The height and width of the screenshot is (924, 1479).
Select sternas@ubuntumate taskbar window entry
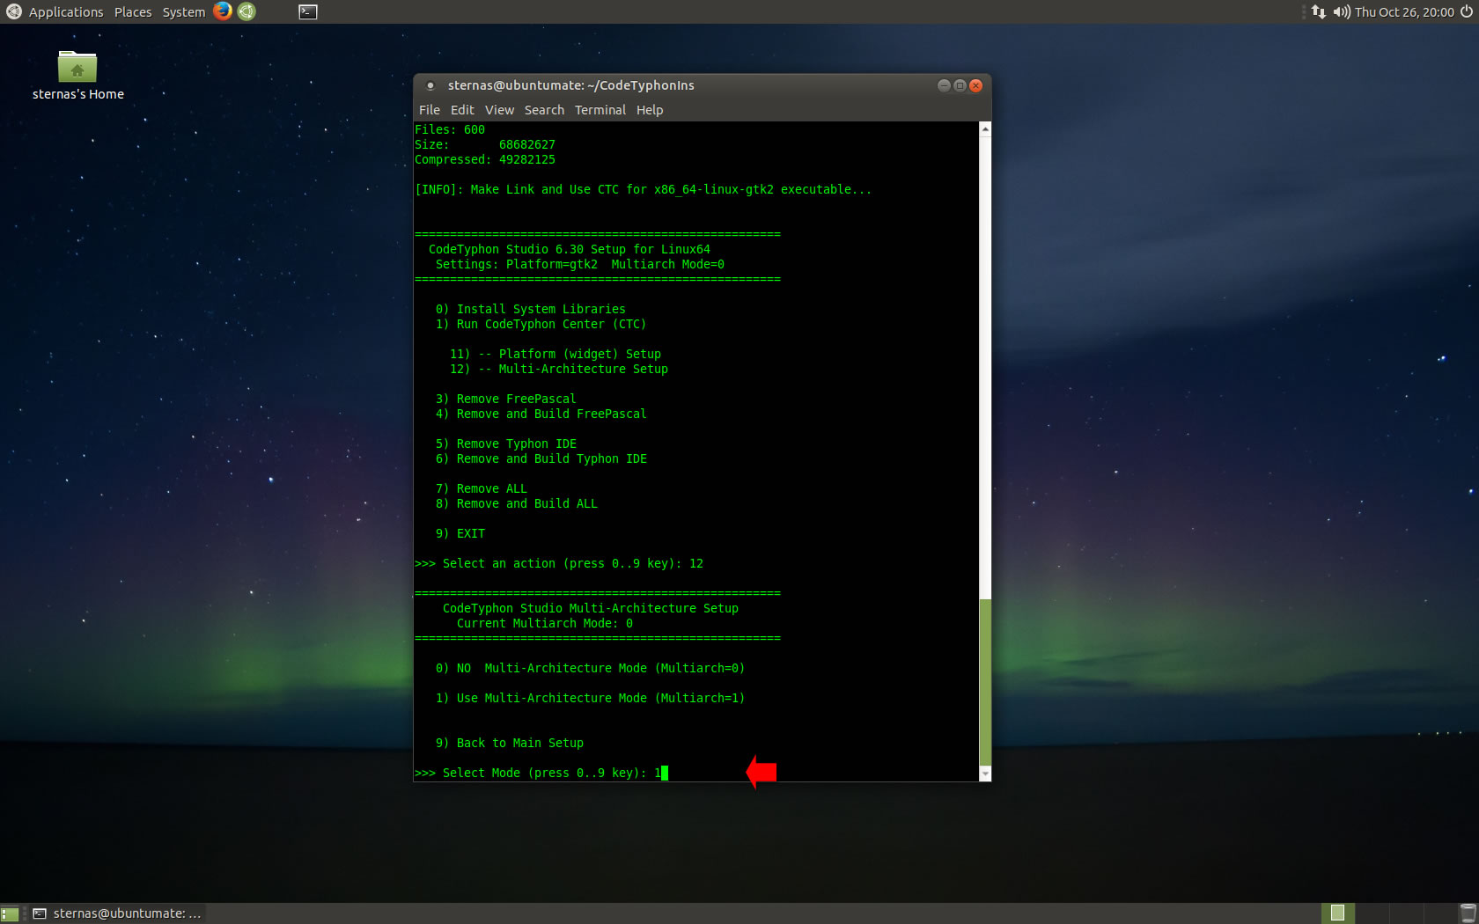[x=117, y=913]
